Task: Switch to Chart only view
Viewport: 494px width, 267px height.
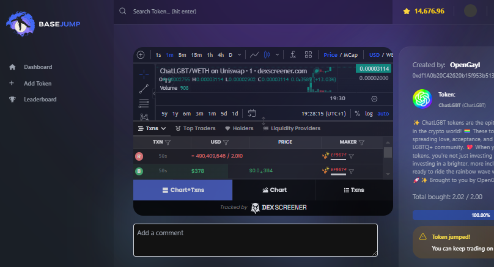Action: coord(274,190)
